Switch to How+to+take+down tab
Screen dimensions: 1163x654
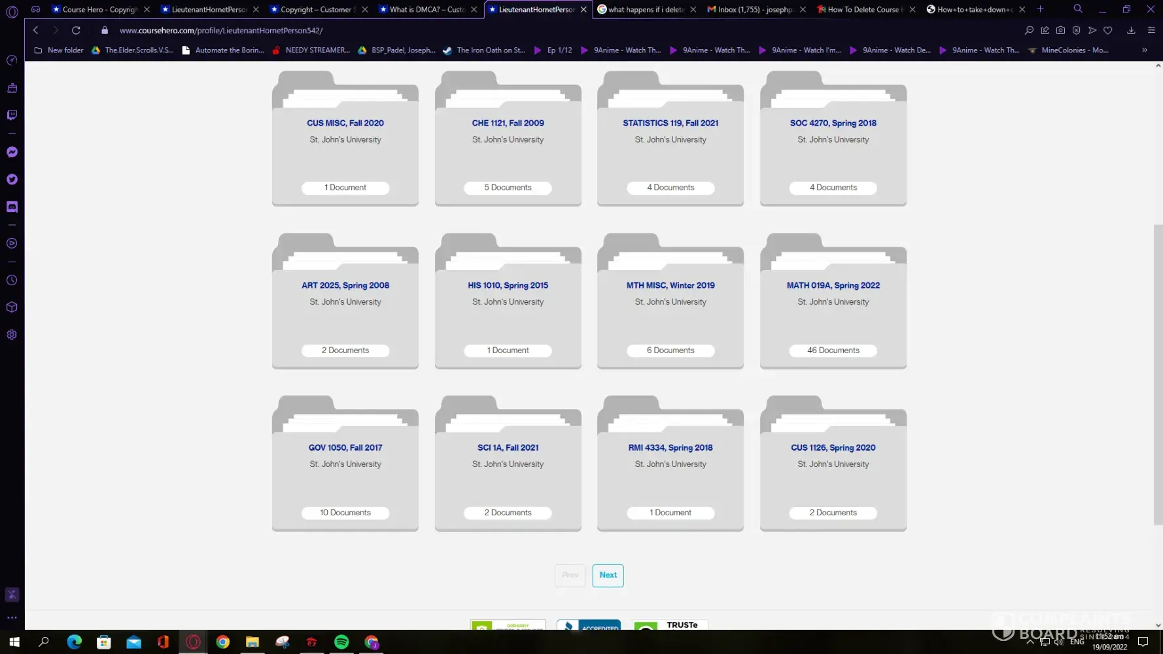pos(975,9)
